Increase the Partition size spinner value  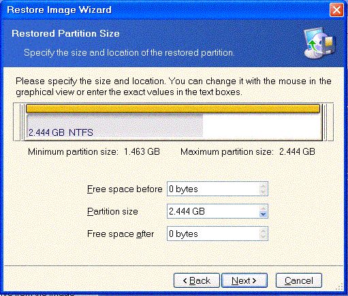[x=263, y=208]
